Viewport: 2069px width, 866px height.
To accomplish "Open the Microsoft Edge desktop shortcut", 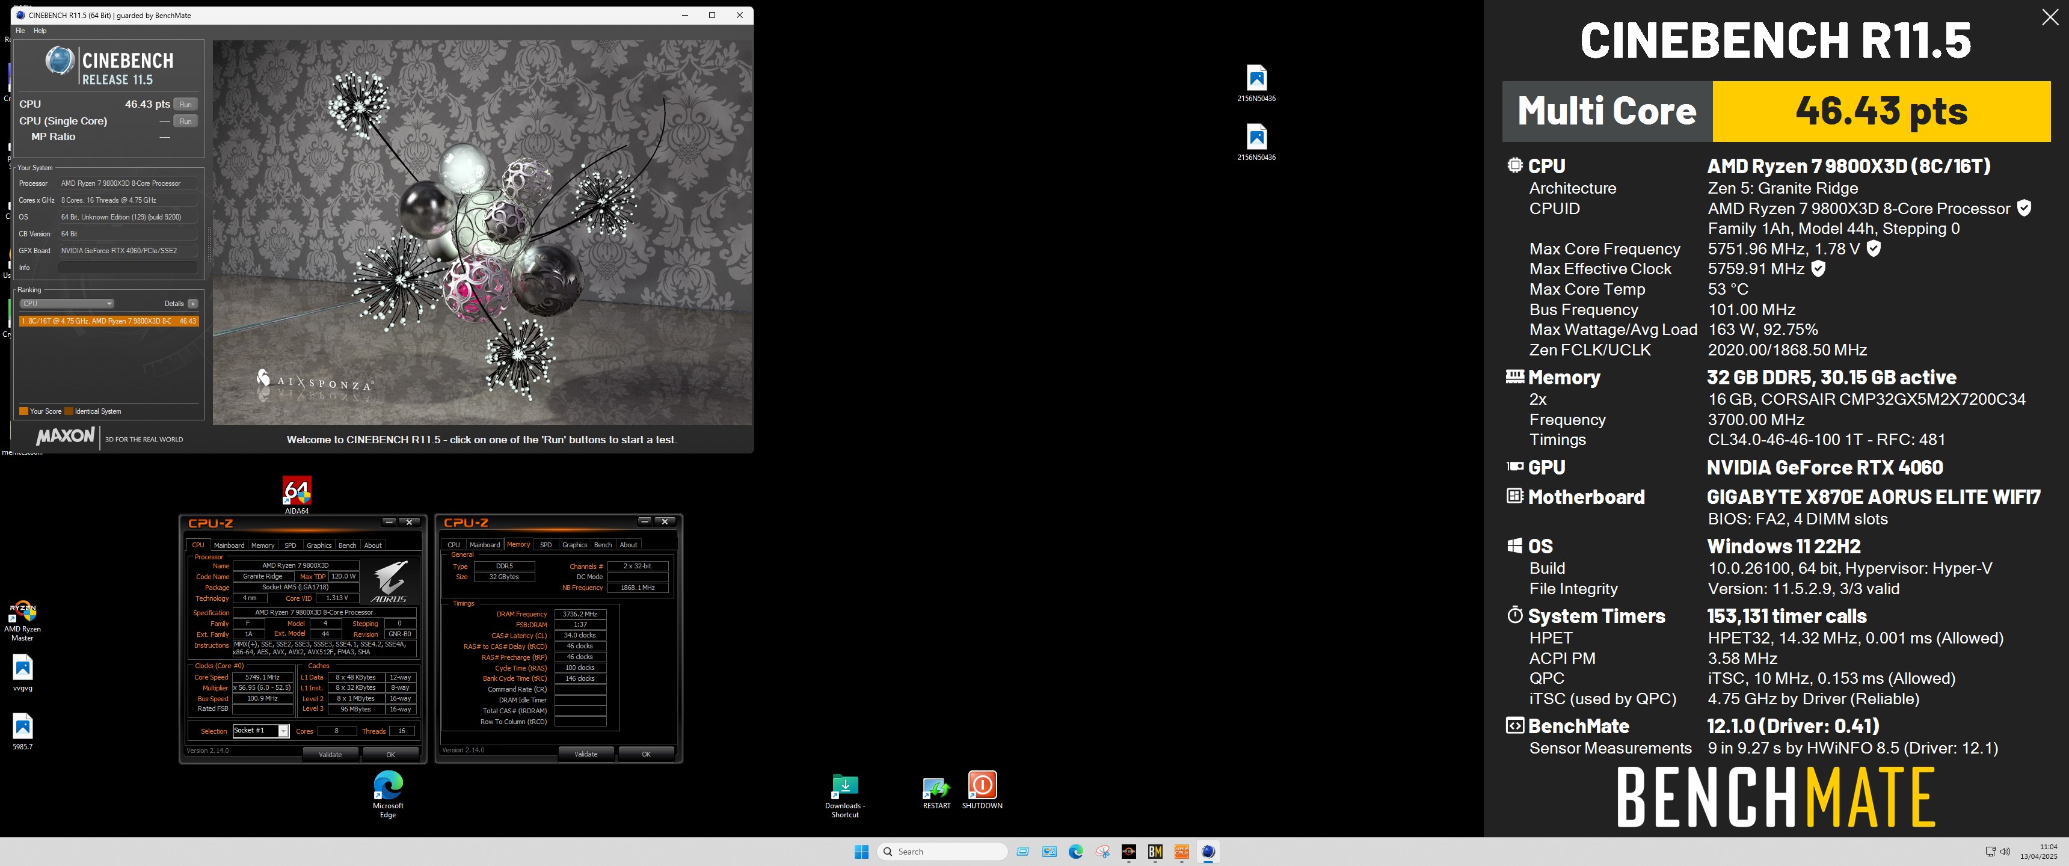I will (388, 794).
